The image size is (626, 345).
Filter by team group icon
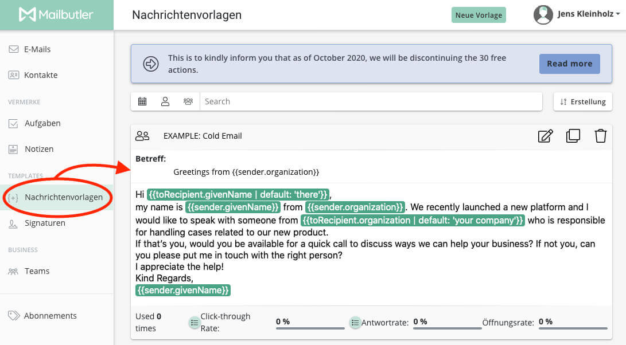click(188, 101)
